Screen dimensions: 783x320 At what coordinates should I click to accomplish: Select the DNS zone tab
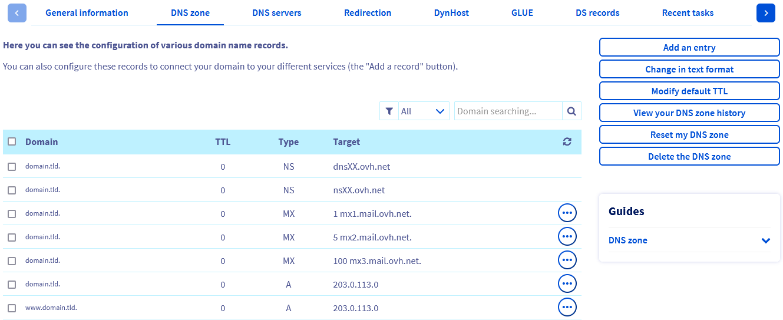click(x=190, y=12)
